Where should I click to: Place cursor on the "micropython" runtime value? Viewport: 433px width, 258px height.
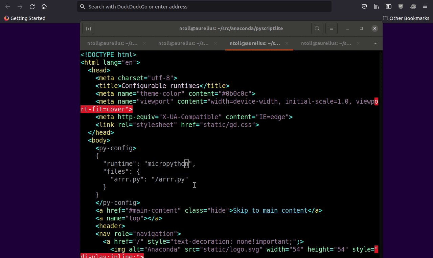pyautogui.click(x=168, y=164)
